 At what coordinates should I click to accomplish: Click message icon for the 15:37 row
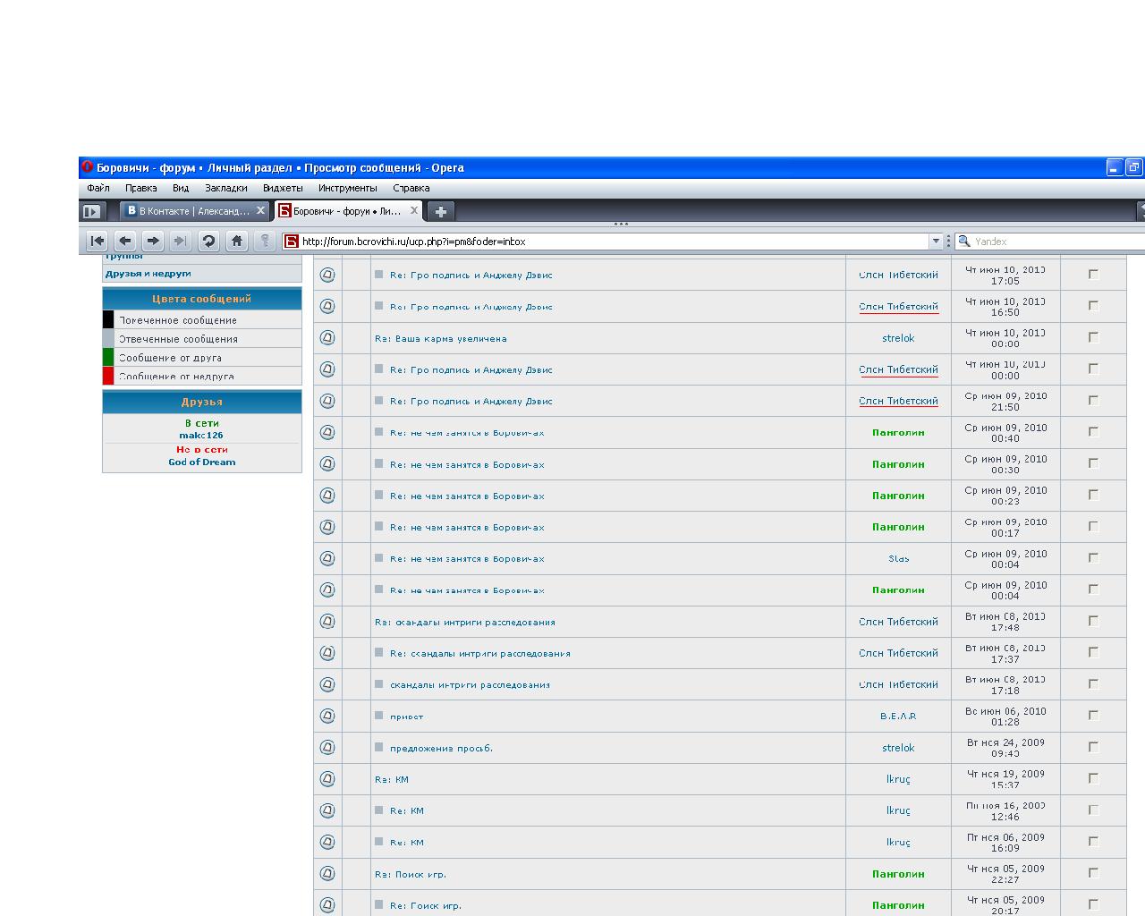(x=327, y=779)
